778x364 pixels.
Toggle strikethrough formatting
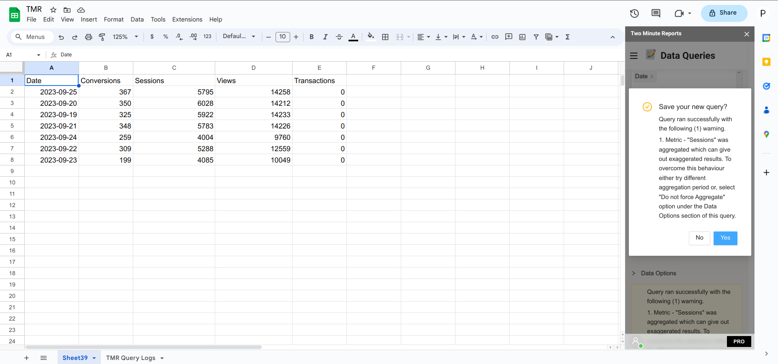[x=339, y=37]
